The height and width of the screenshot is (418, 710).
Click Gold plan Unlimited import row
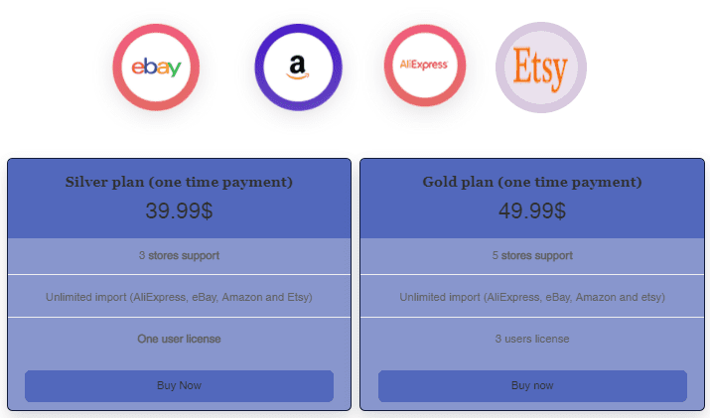(x=532, y=297)
